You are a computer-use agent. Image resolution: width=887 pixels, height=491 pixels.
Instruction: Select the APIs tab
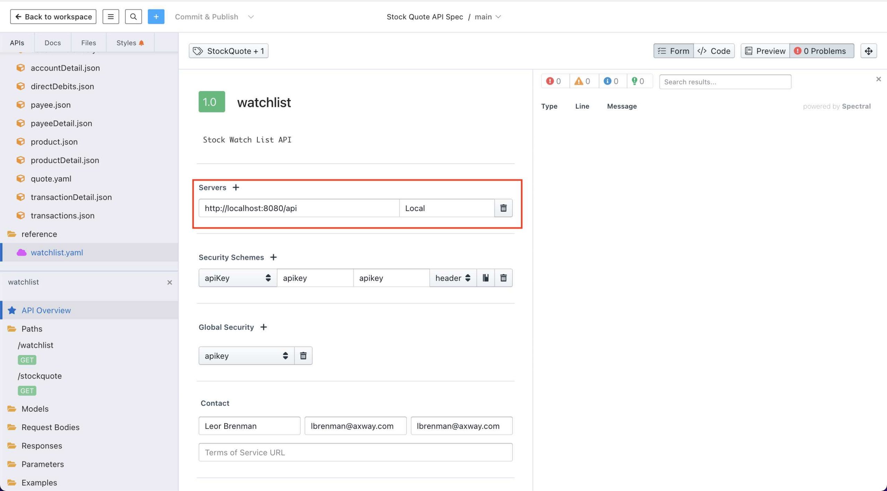(x=17, y=43)
